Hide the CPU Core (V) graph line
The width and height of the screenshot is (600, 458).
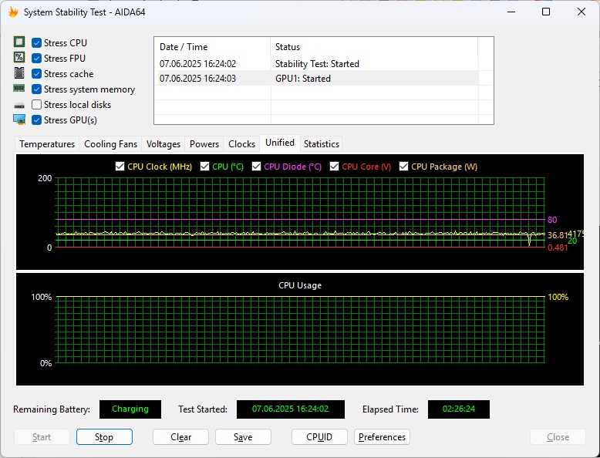335,167
